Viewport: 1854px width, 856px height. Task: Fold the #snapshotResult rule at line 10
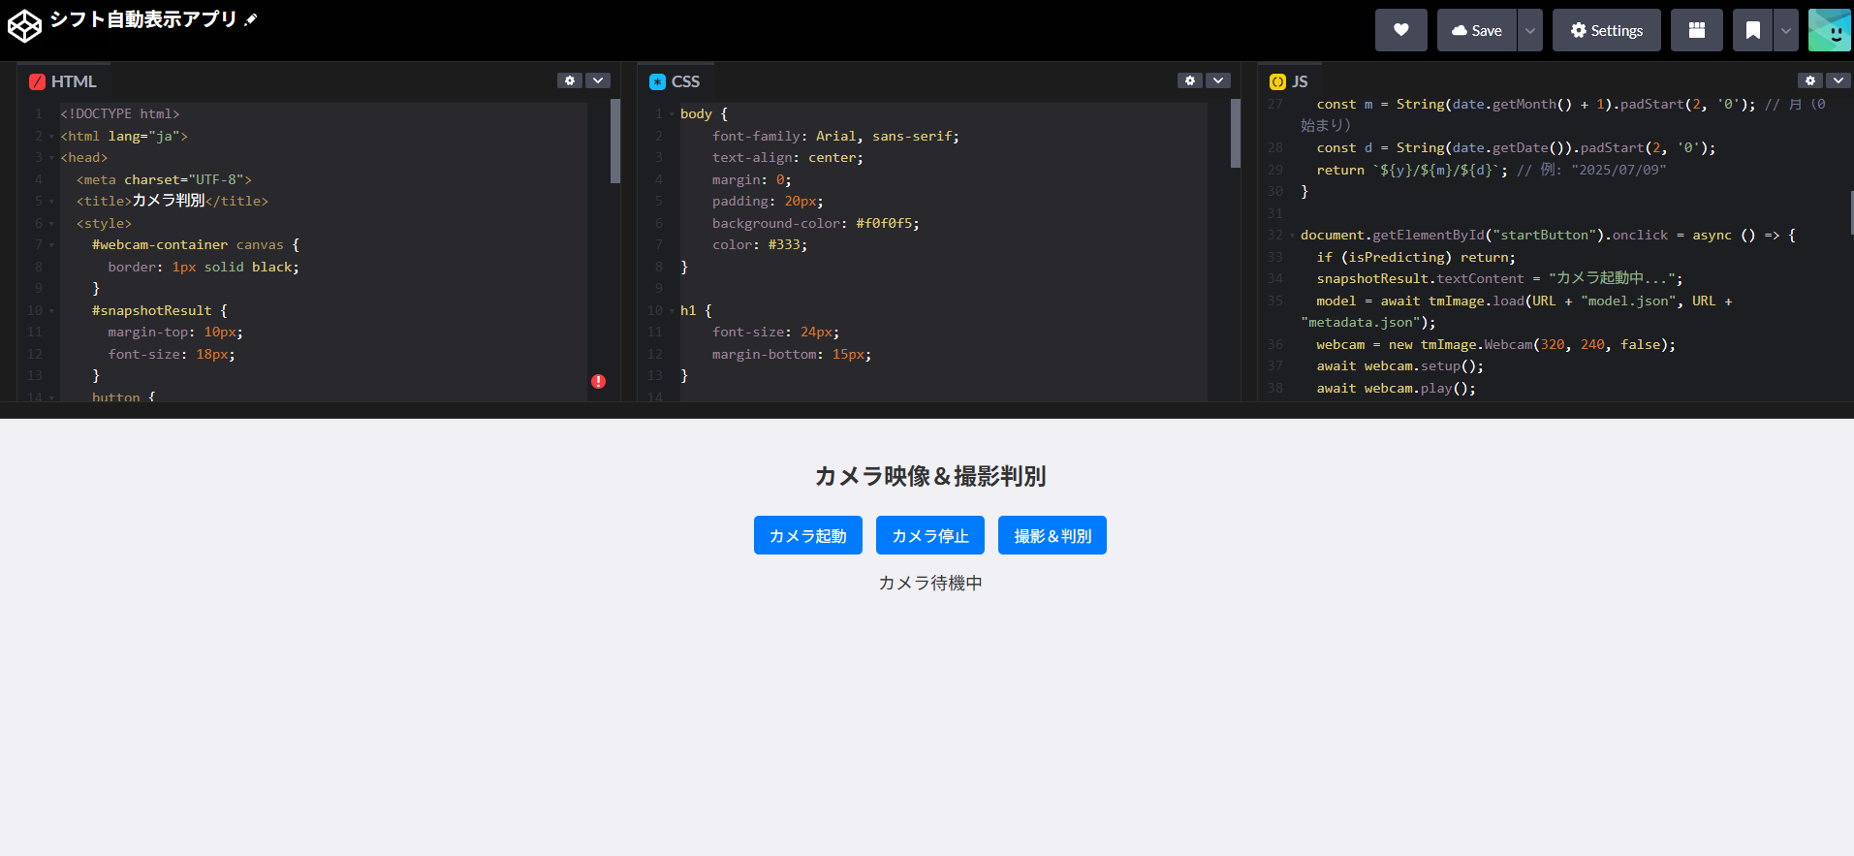pos(51,311)
